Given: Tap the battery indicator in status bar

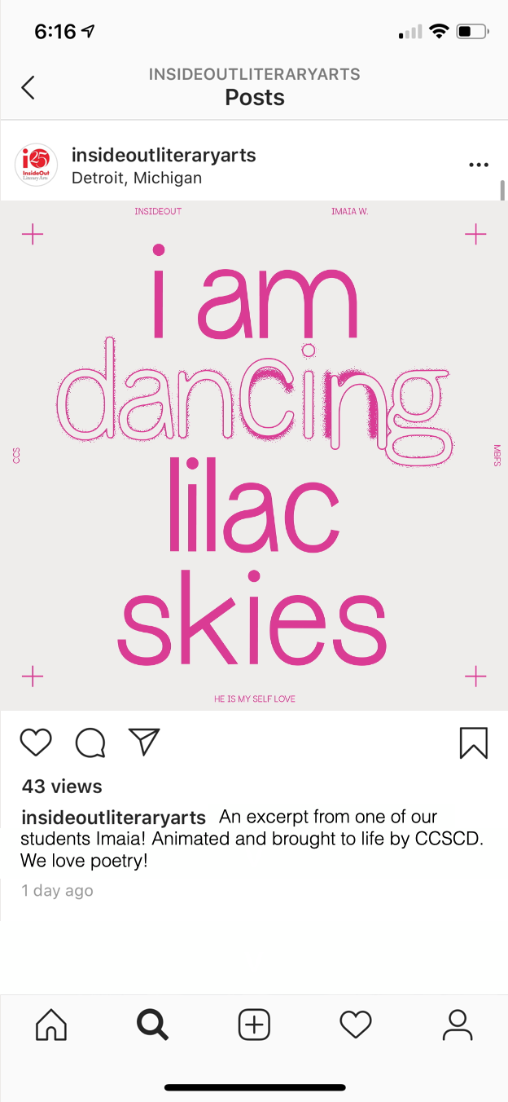Looking at the screenshot, I should [x=472, y=32].
